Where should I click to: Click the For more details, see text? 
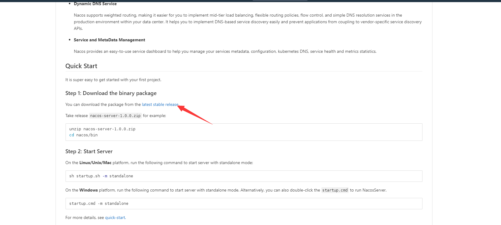85,218
